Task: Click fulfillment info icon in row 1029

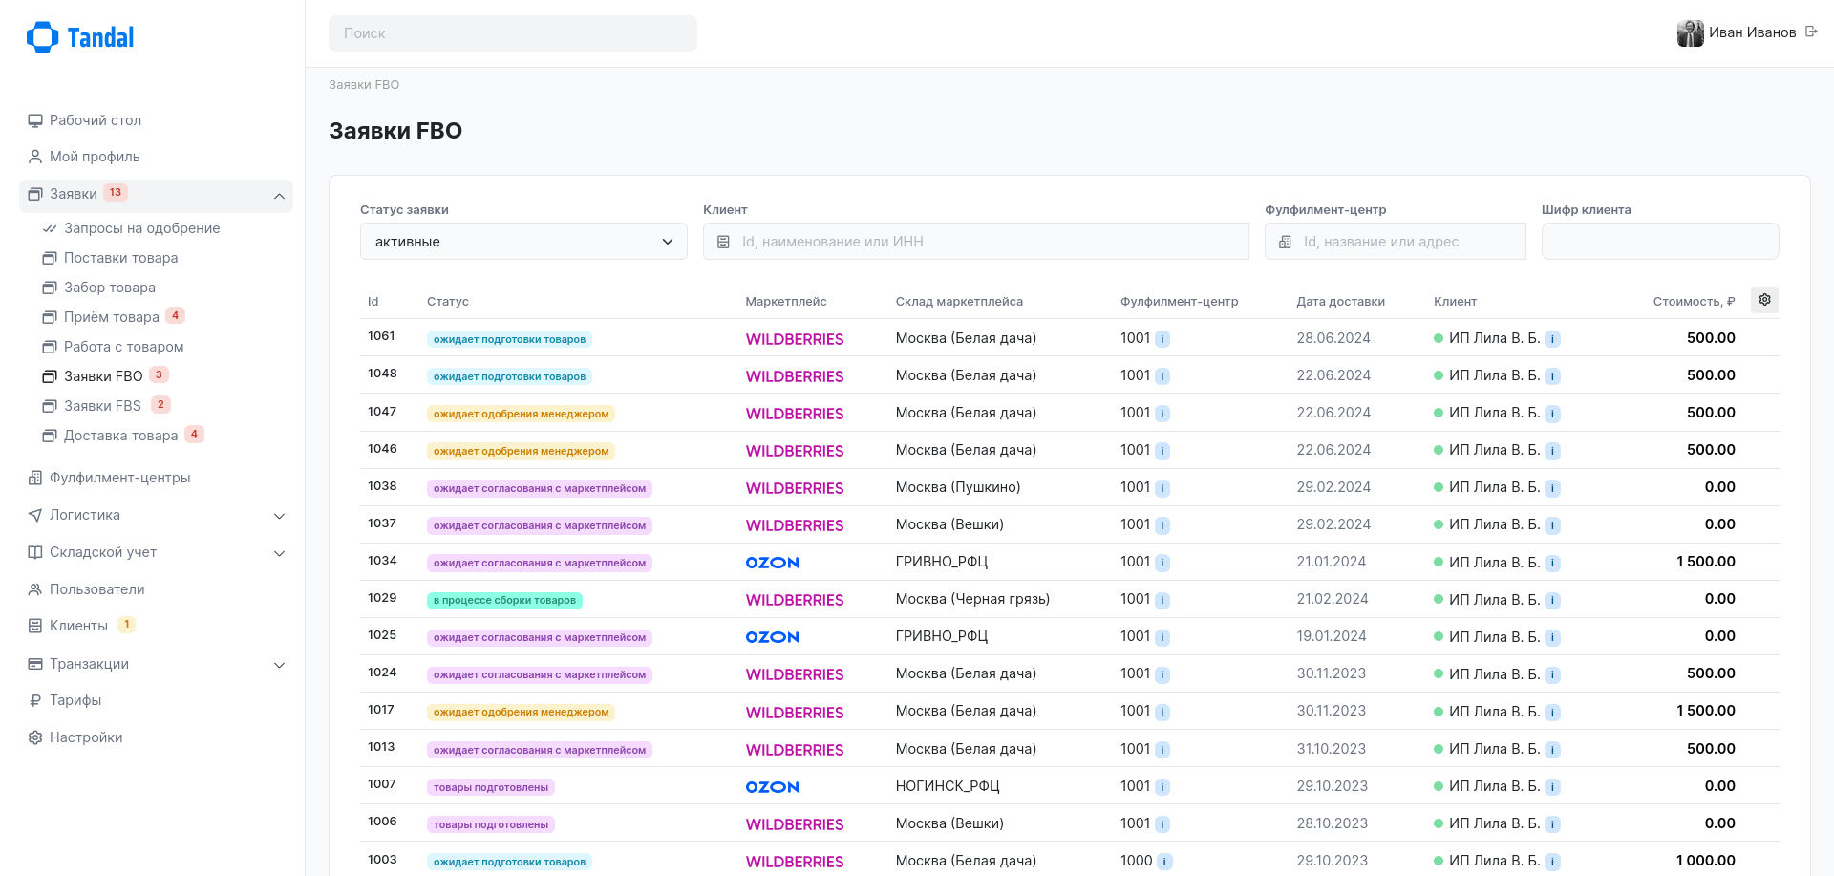Action: 1162,600
